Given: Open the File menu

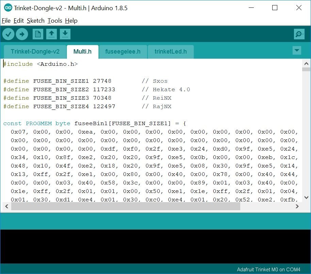Looking at the screenshot, I should point(6,21).
